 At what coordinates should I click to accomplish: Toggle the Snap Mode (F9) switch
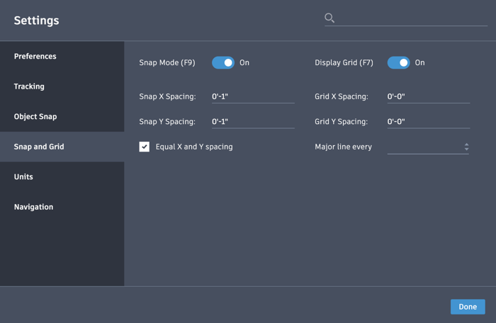pos(223,63)
